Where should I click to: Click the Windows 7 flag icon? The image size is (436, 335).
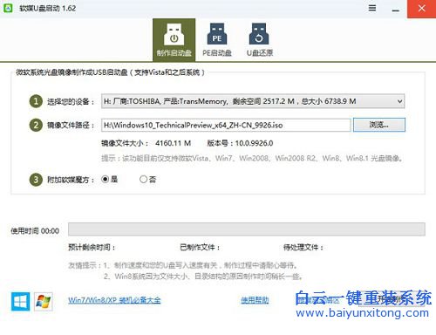[x=44, y=302]
